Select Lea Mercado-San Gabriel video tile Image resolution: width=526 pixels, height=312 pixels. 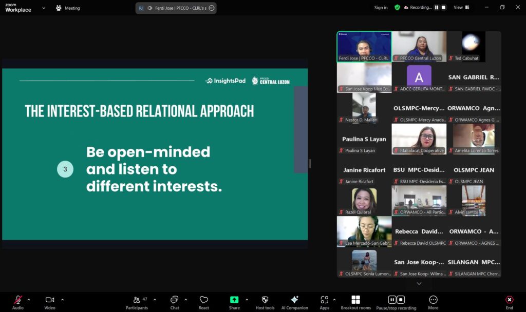click(x=364, y=231)
